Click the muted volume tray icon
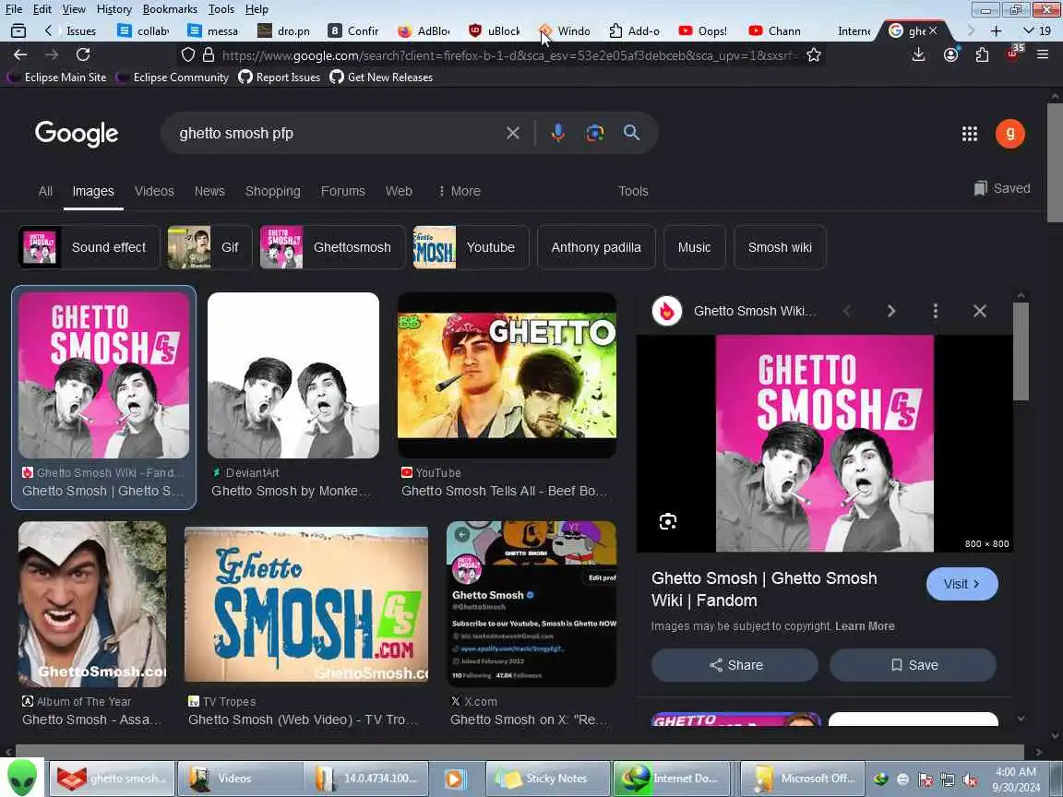Image resolution: width=1063 pixels, height=797 pixels. [970, 779]
